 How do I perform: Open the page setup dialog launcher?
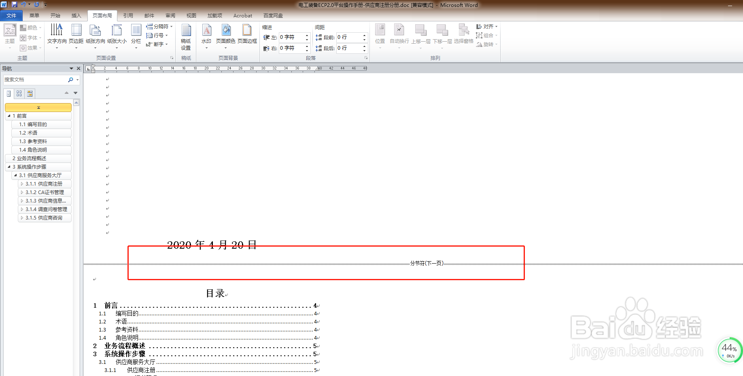click(x=172, y=58)
